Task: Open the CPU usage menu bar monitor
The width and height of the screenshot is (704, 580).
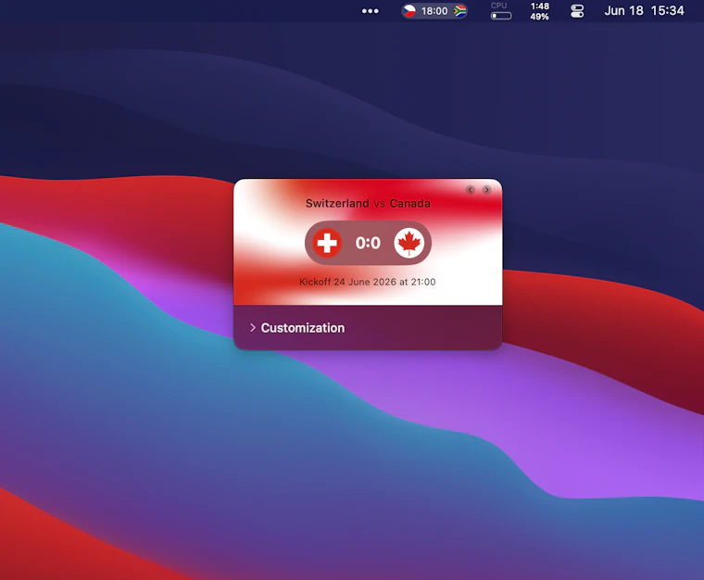Action: click(501, 11)
